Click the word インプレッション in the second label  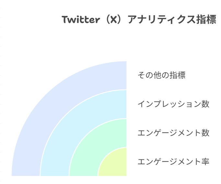point(169,104)
